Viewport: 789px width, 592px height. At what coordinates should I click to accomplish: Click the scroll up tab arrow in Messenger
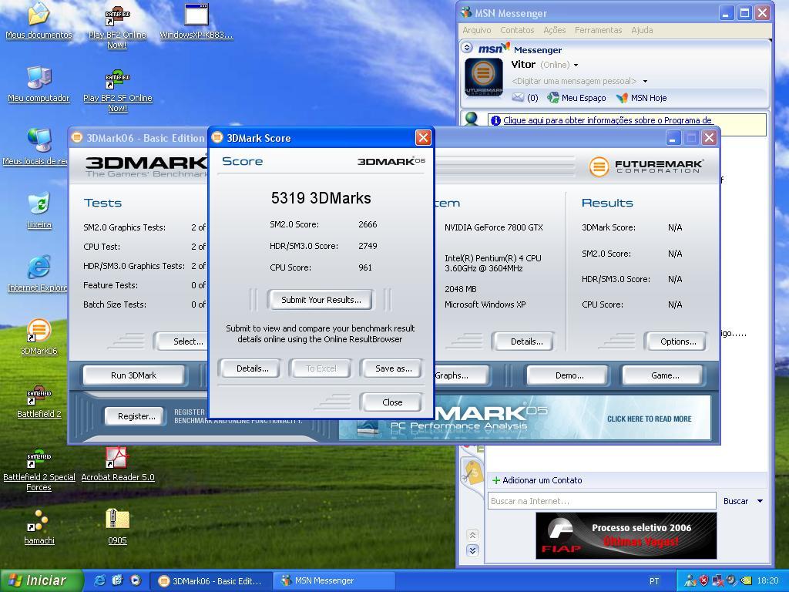472,535
